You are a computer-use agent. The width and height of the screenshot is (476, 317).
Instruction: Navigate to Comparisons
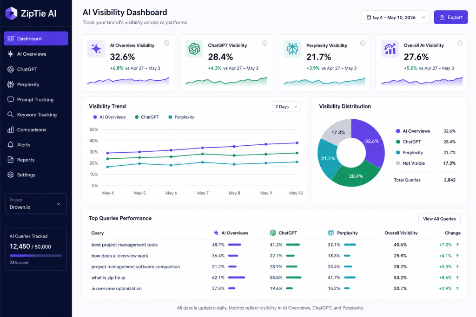point(36,129)
